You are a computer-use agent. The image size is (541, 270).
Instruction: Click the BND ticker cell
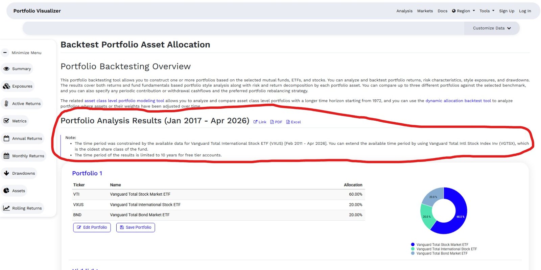pyautogui.click(x=77, y=215)
